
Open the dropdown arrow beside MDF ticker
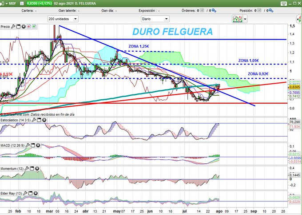6,4
